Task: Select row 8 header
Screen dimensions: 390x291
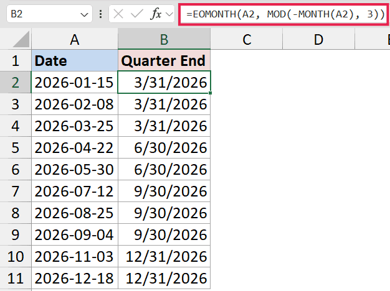Action: click(x=16, y=213)
